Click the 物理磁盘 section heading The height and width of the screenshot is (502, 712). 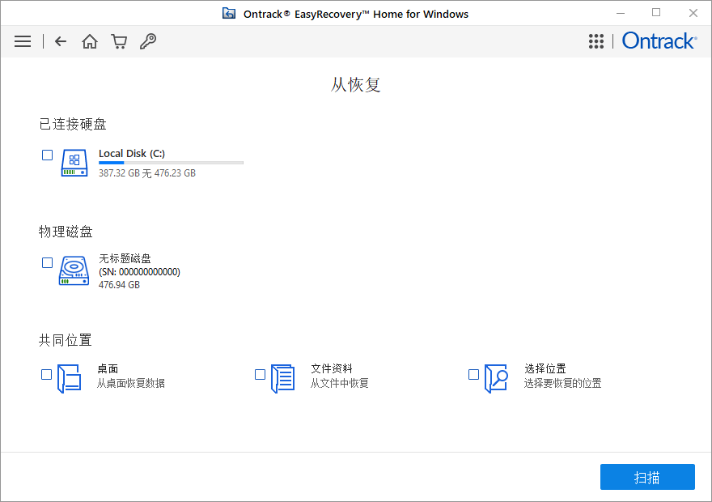pos(66,232)
